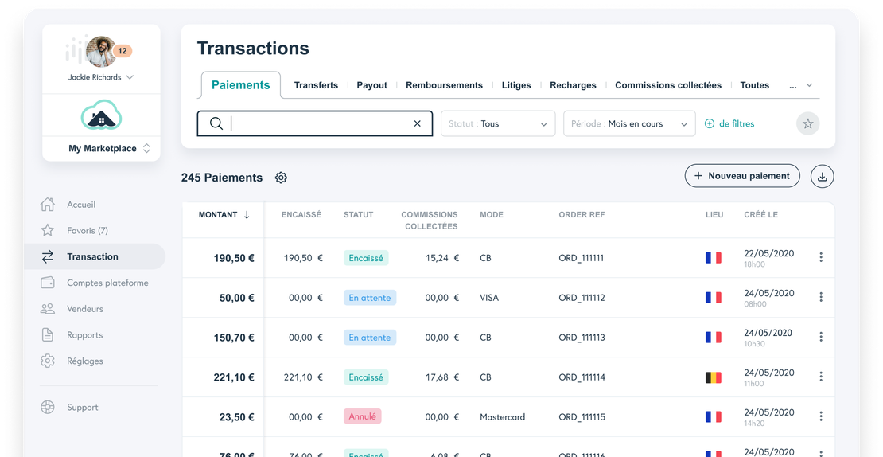Open My Marketplace switcher
The image size is (883, 457).
pos(102,148)
